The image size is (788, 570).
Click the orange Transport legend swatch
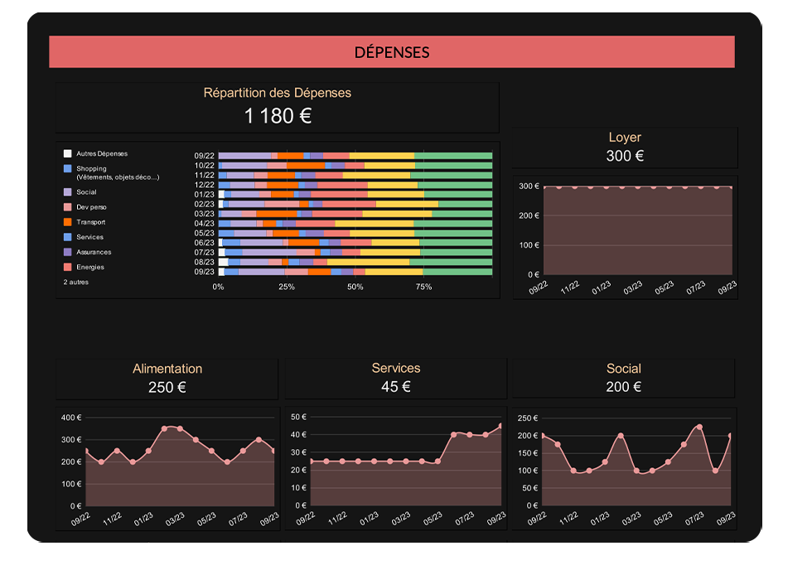(67, 222)
